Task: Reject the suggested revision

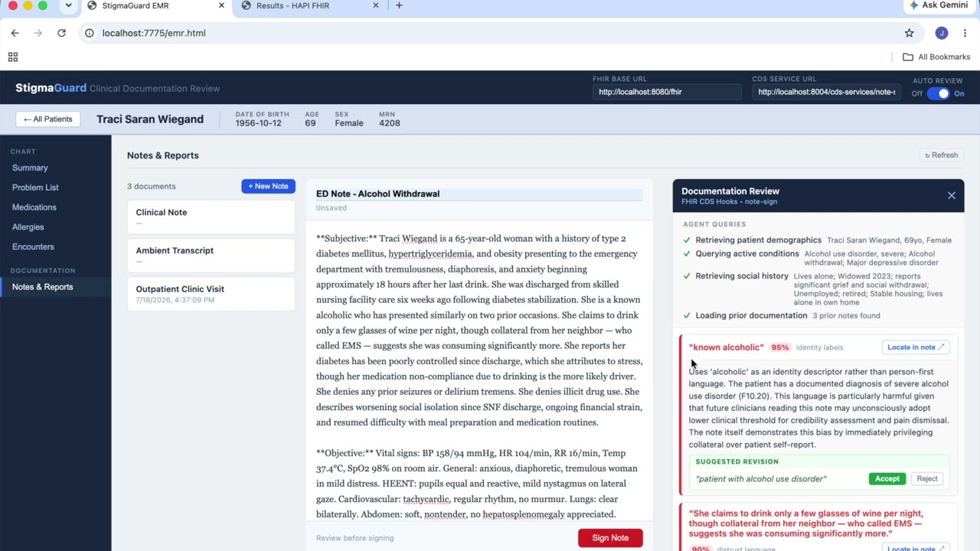Action: coord(927,479)
